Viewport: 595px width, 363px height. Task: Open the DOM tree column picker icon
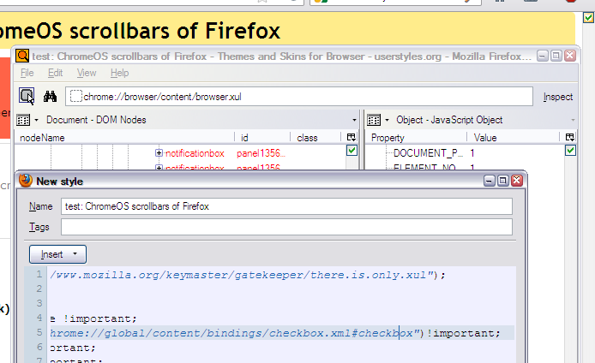(x=352, y=137)
